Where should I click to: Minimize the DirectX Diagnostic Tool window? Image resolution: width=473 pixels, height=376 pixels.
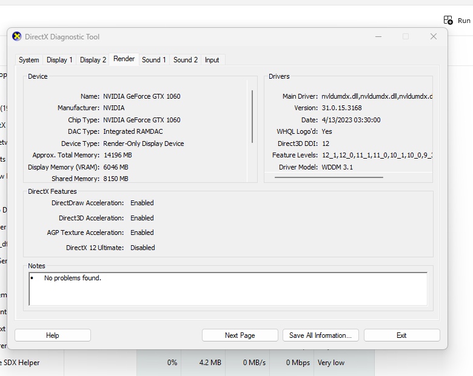pos(378,36)
